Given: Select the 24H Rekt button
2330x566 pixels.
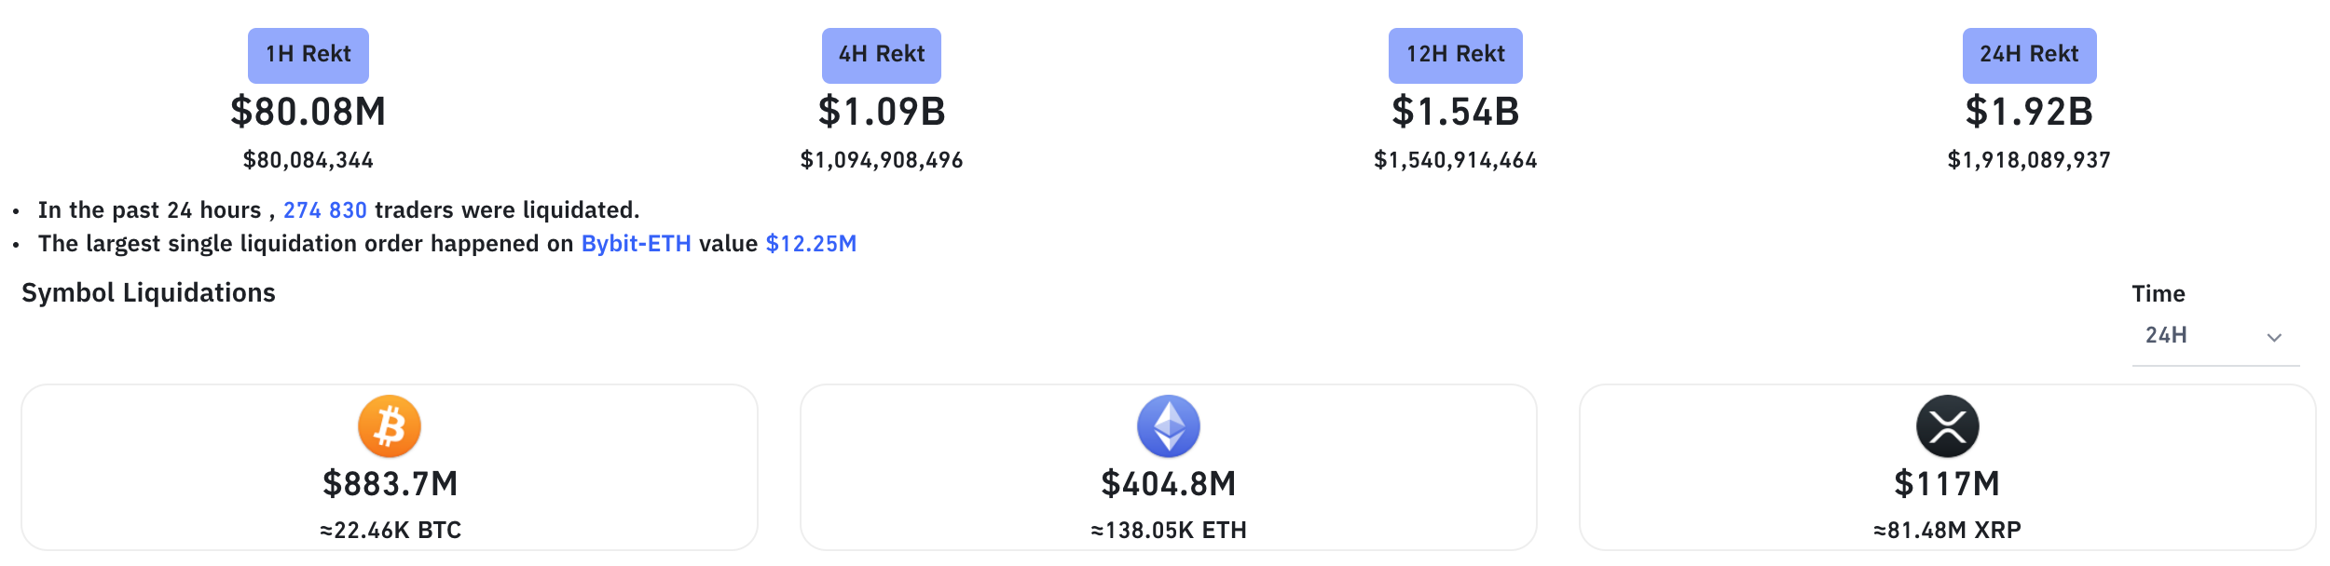Looking at the screenshot, I should click(x=2029, y=55).
